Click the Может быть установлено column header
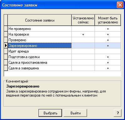125x120 pixels. coord(108,20)
